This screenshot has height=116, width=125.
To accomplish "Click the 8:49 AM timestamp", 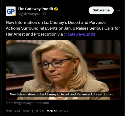I will click(x=13, y=111).
